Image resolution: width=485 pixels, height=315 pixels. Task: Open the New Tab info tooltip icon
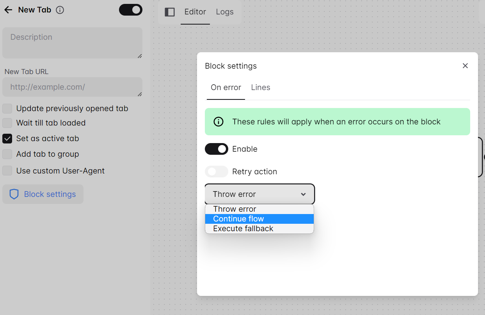(60, 10)
